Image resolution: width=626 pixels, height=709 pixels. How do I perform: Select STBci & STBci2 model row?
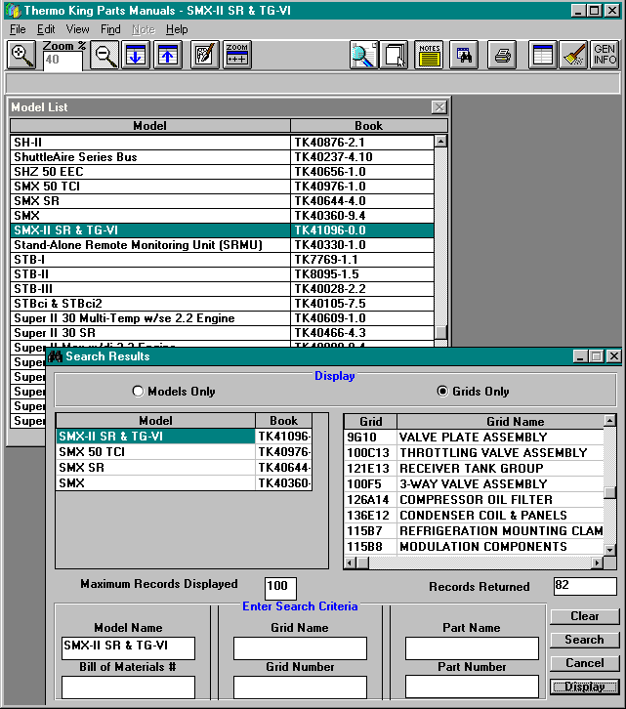pos(222,304)
